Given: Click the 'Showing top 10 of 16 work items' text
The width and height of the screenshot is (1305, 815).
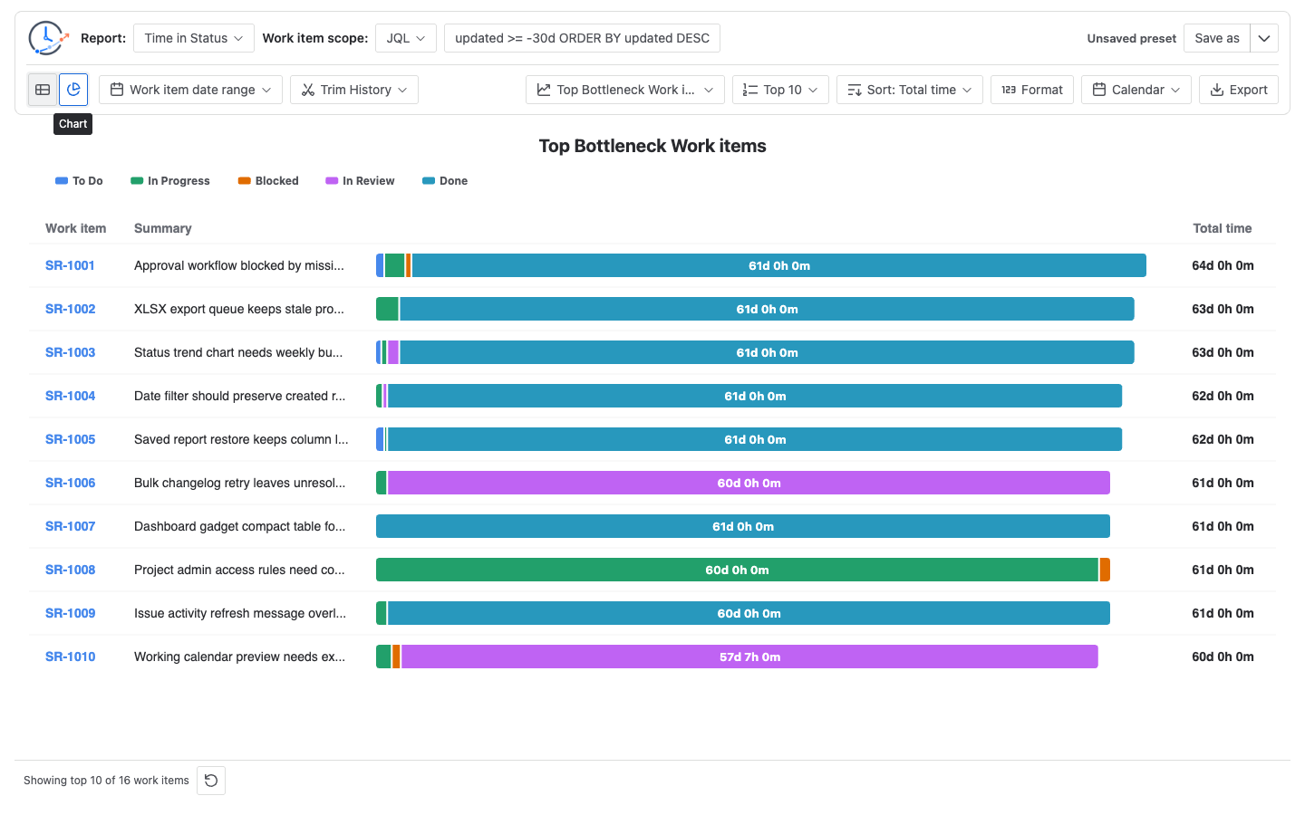Looking at the screenshot, I should point(106,781).
